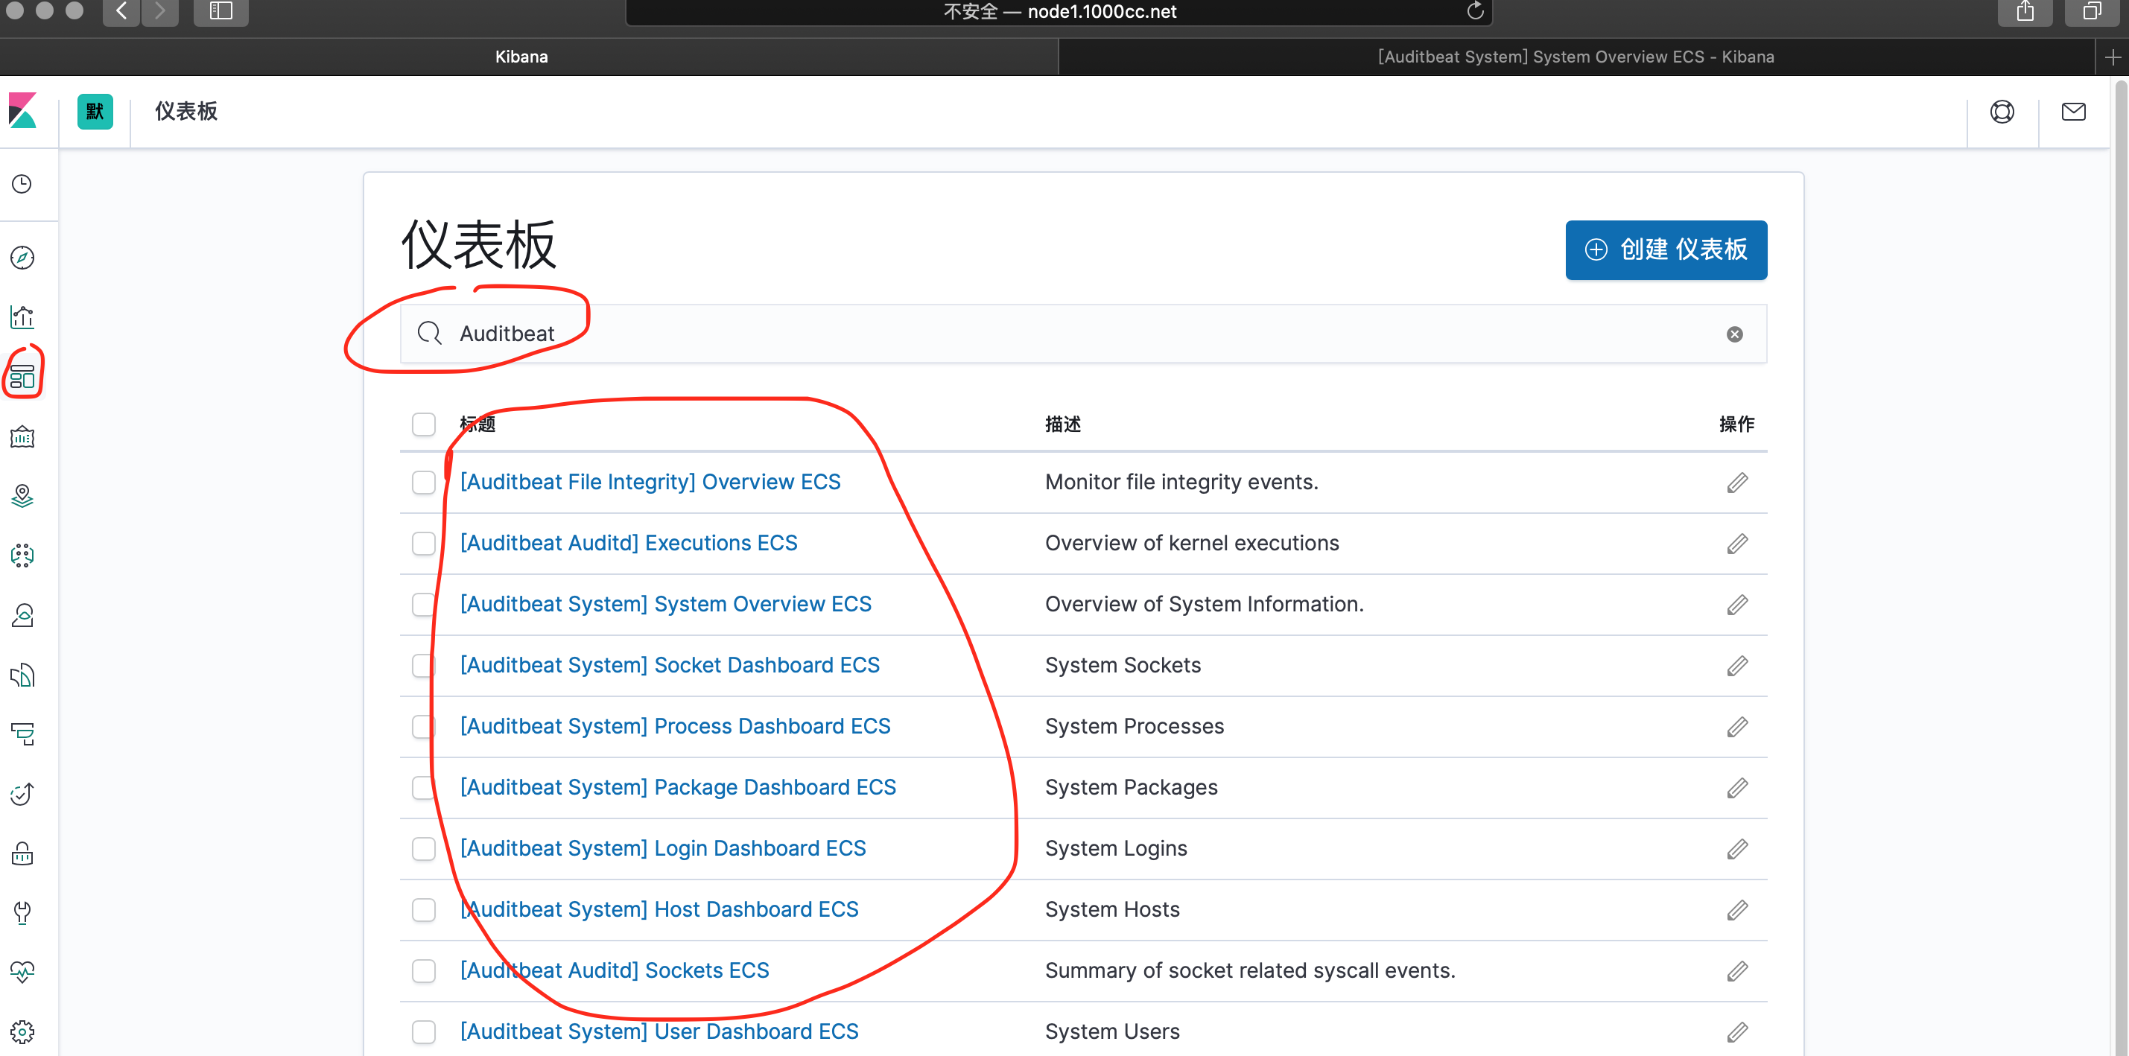The width and height of the screenshot is (2129, 1056).
Task: Clear the Auditbeat search field
Action: [1734, 334]
